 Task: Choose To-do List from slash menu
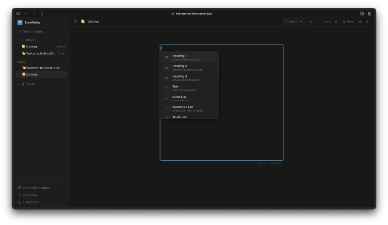click(x=190, y=117)
